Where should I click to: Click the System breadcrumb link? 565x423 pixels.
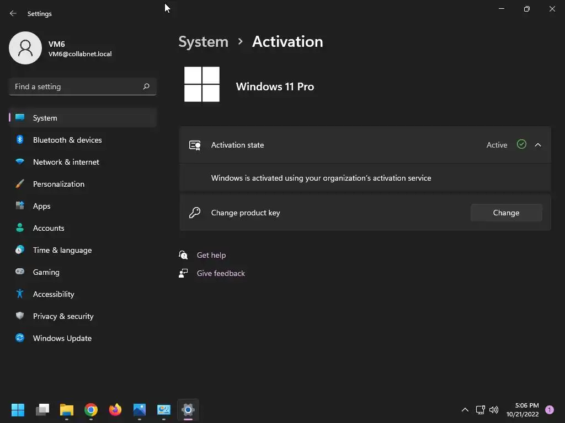[x=203, y=42]
